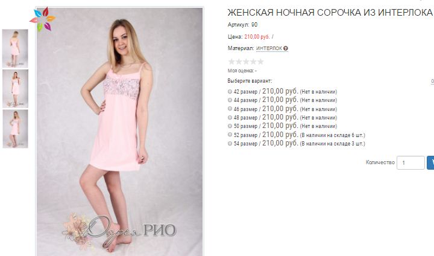Open the ИНТЕРЛОК material link
434x256 pixels.
[269, 48]
